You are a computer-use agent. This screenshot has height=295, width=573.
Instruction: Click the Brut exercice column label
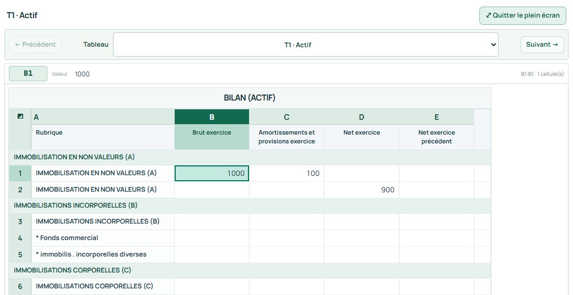[212, 132]
